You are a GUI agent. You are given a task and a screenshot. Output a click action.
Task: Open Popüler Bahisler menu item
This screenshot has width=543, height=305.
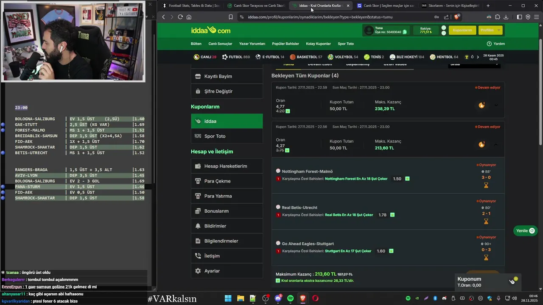(285, 44)
